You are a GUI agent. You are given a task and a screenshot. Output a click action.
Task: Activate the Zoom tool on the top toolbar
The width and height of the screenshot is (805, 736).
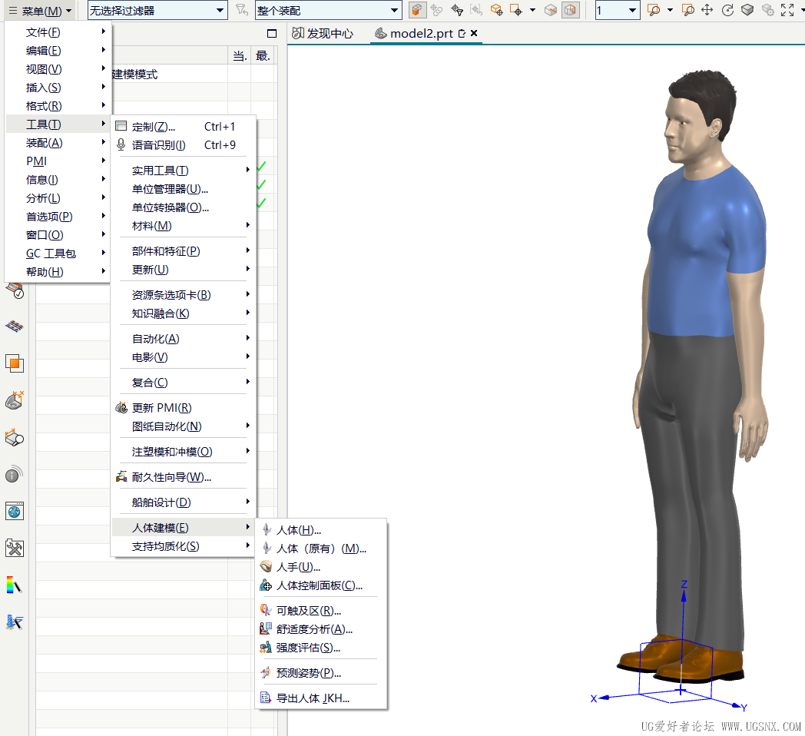coord(654,10)
